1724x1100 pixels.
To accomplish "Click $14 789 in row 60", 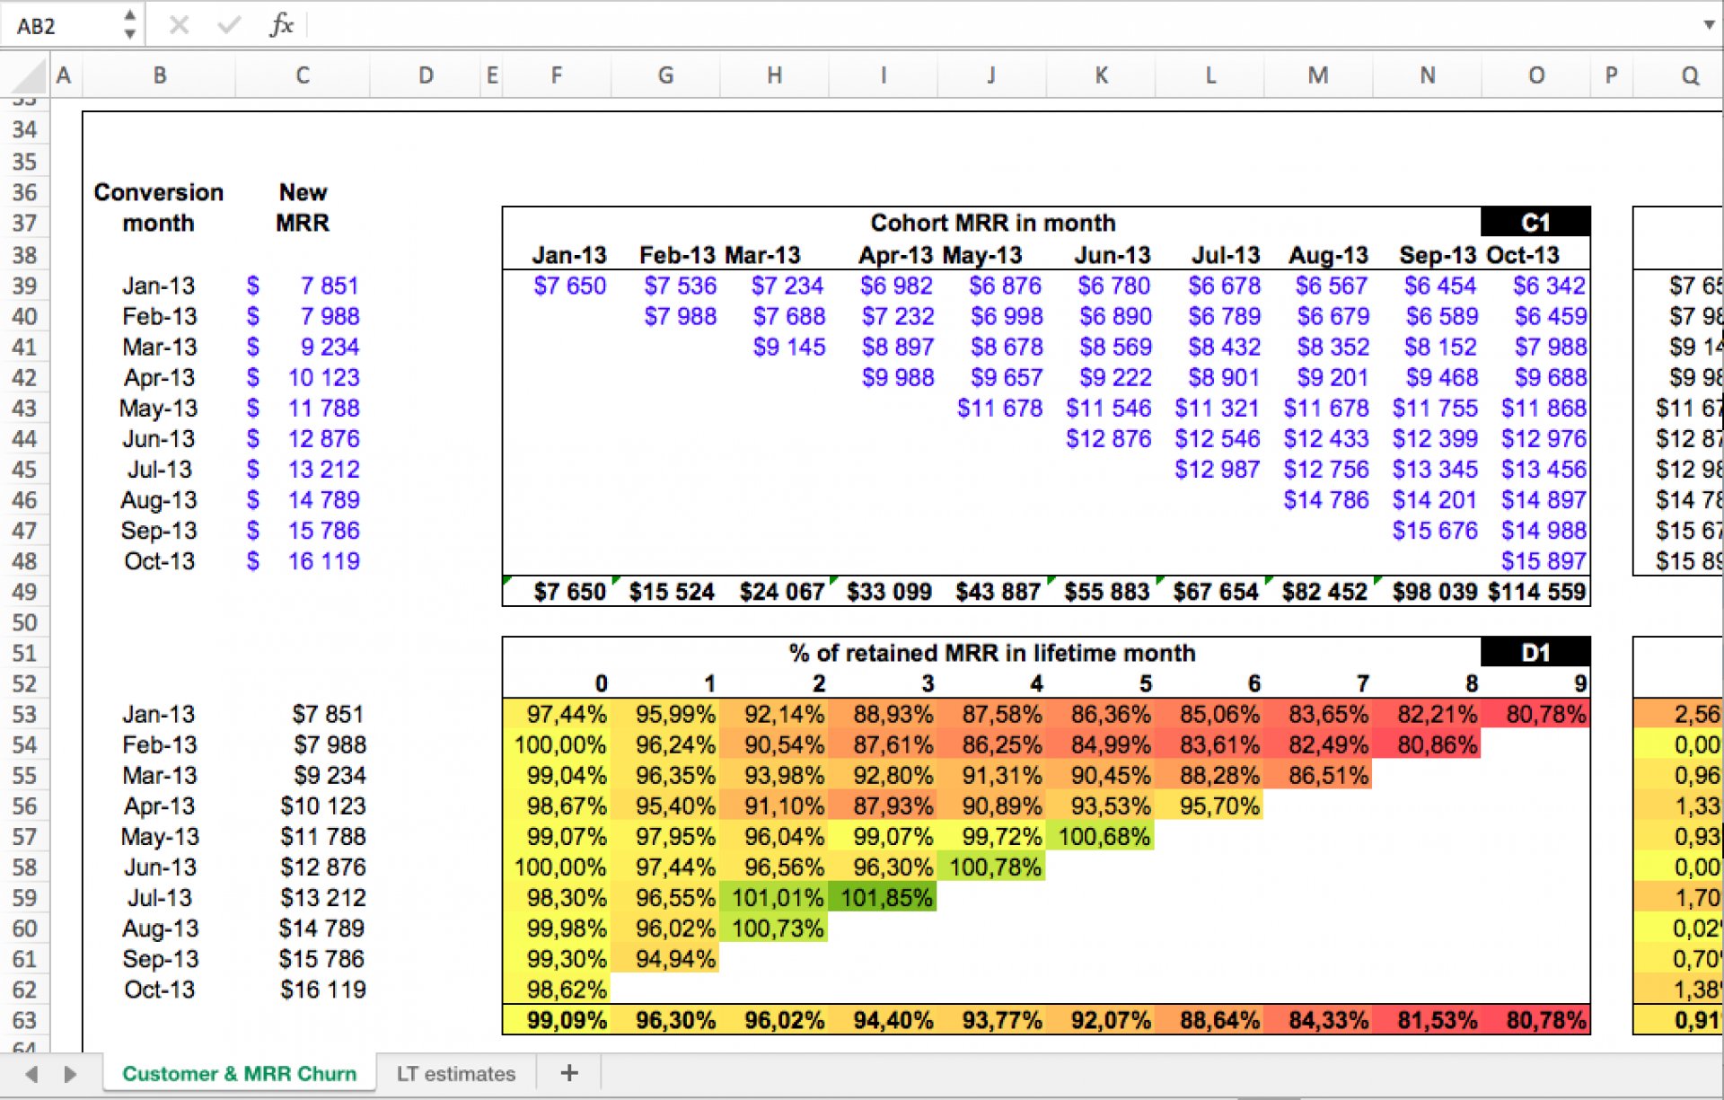I will click(x=321, y=928).
